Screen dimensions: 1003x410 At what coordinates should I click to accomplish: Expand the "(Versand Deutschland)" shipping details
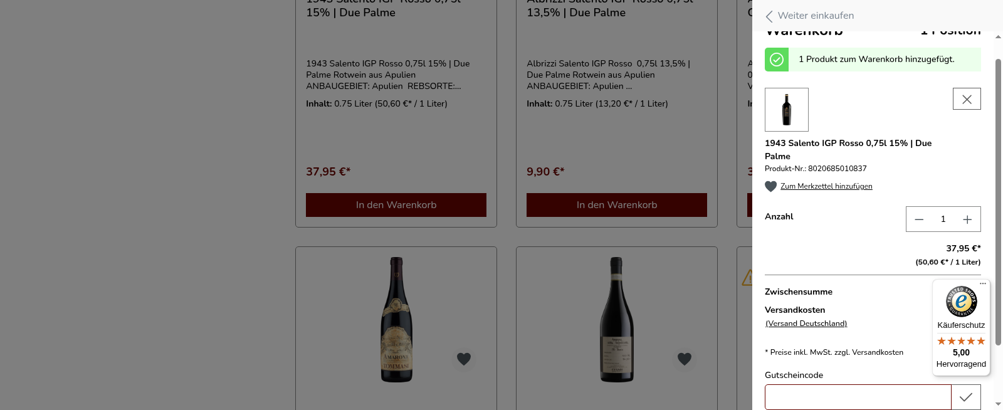[806, 323]
